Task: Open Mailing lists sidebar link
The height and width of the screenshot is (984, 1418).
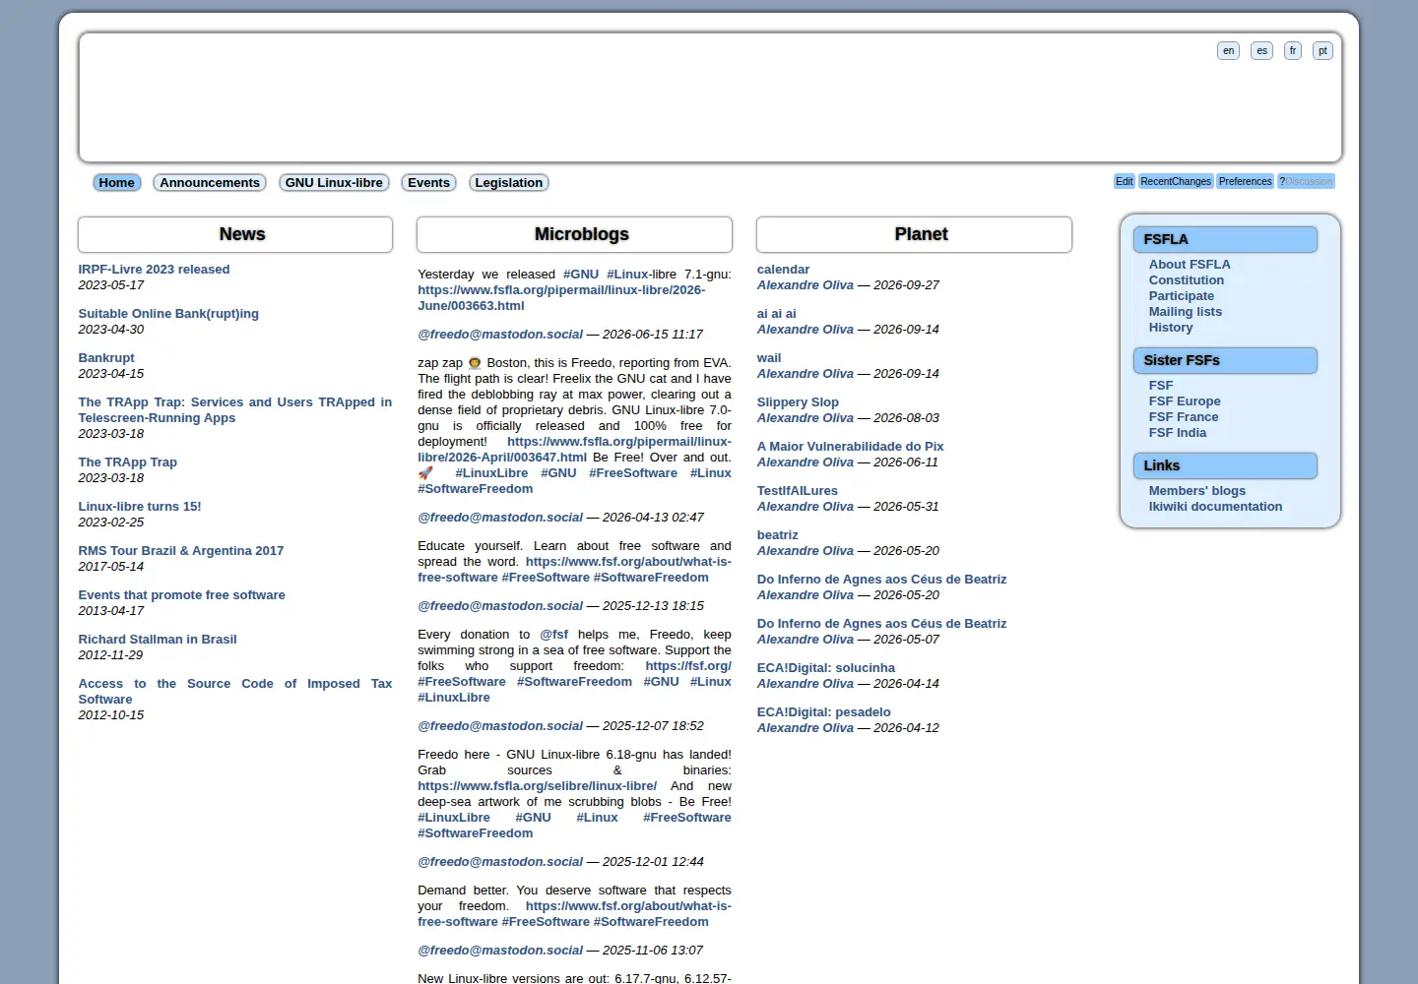Action: [x=1185, y=311]
